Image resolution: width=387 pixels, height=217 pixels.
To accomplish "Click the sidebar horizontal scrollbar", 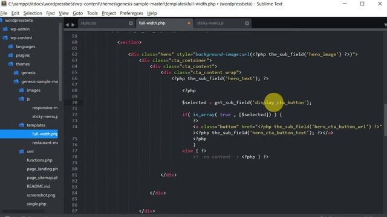I will tap(24, 212).
